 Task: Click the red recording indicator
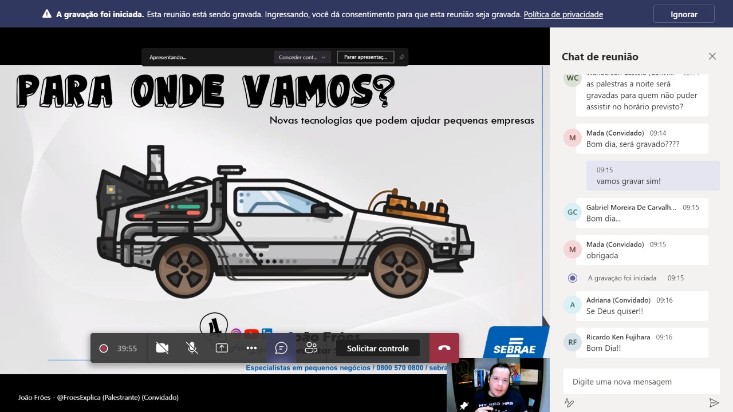pos(104,348)
